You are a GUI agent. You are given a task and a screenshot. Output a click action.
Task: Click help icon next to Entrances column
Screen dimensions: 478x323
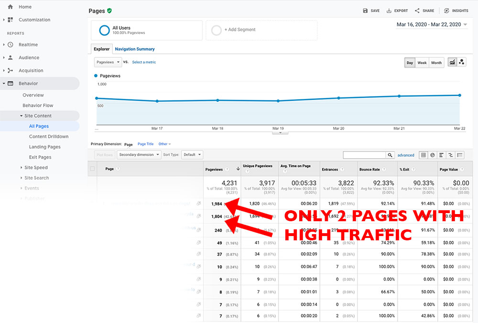pos(342,170)
